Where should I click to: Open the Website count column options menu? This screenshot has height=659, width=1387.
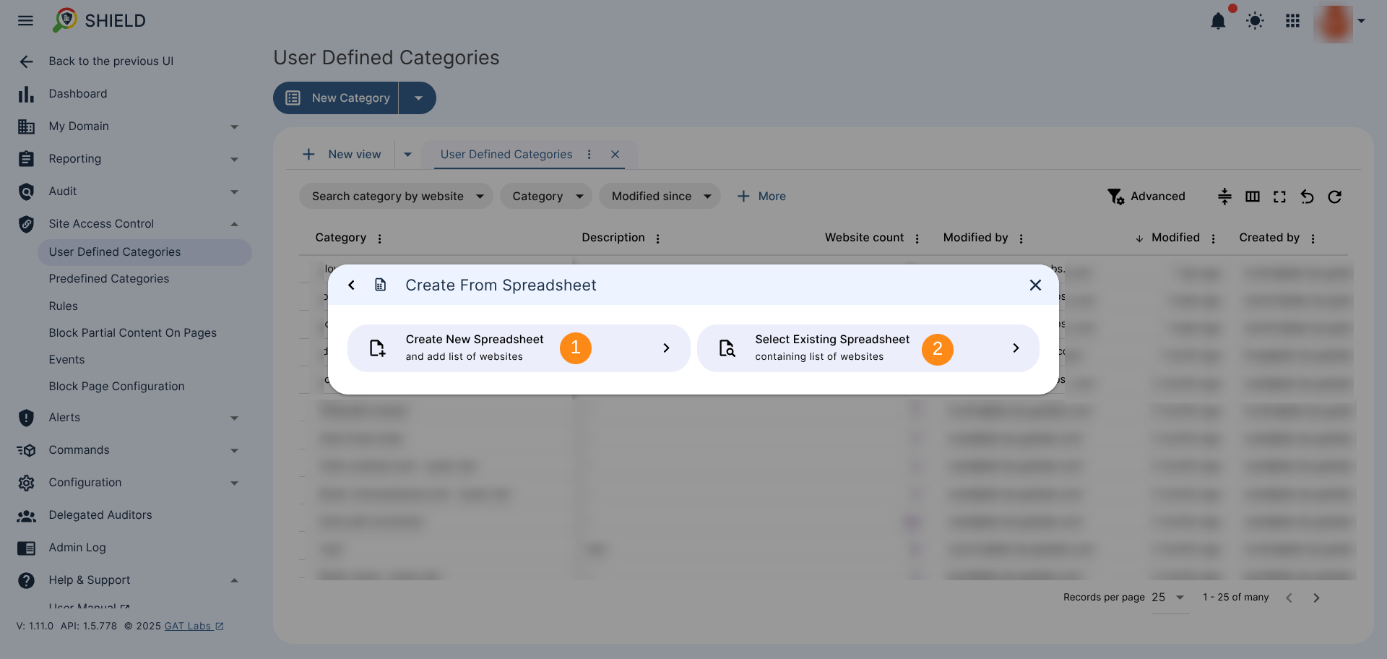coord(917,238)
